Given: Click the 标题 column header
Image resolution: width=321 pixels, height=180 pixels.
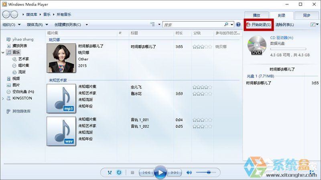Looking at the screenshot, I should coord(134,33).
